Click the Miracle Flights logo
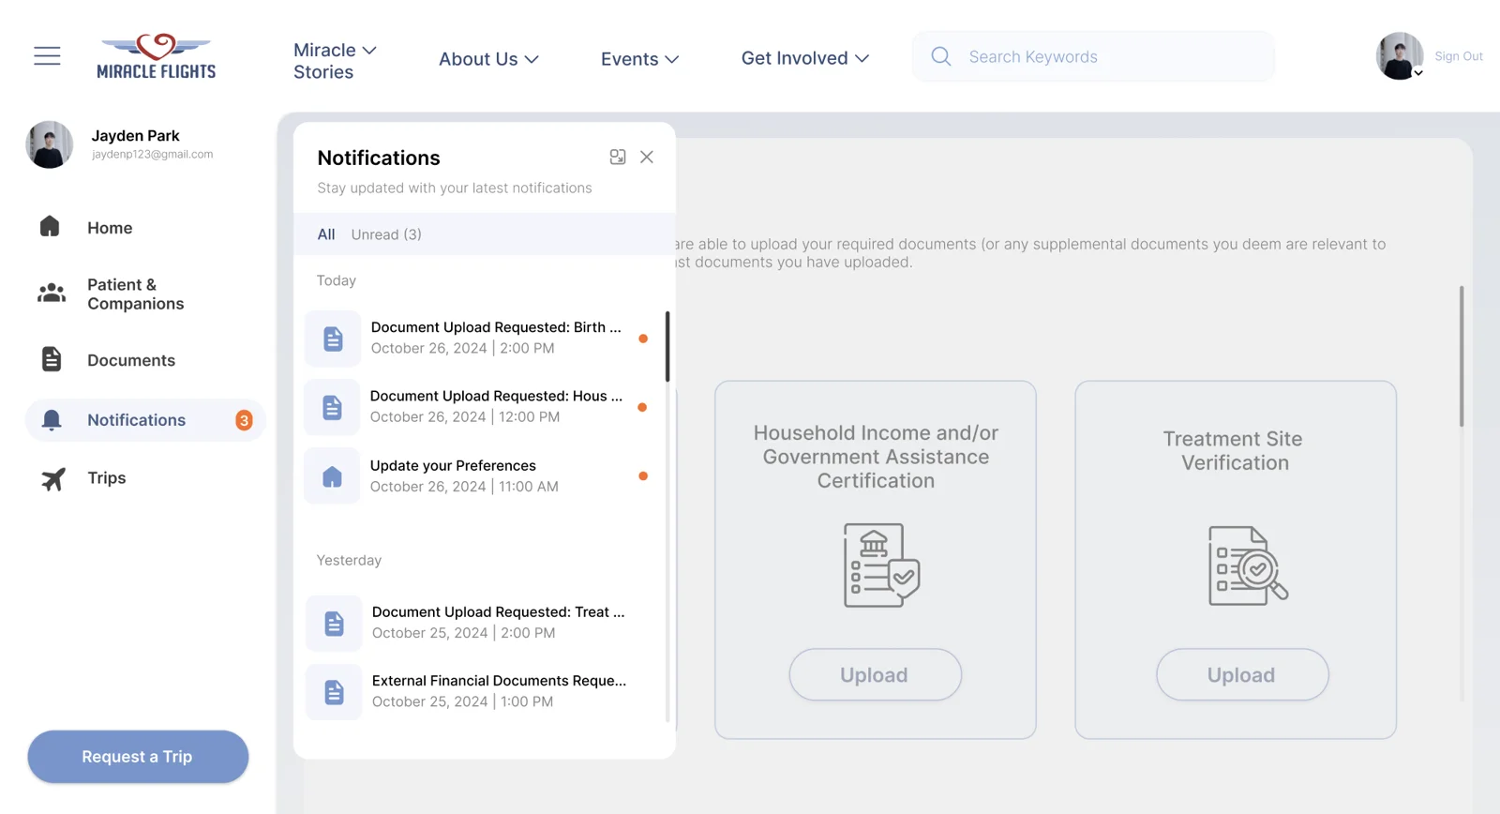This screenshot has width=1500, height=814. coord(157,56)
